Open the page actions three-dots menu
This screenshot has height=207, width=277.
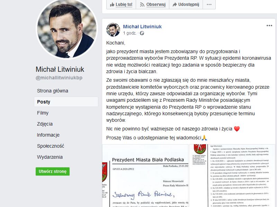point(209,4)
